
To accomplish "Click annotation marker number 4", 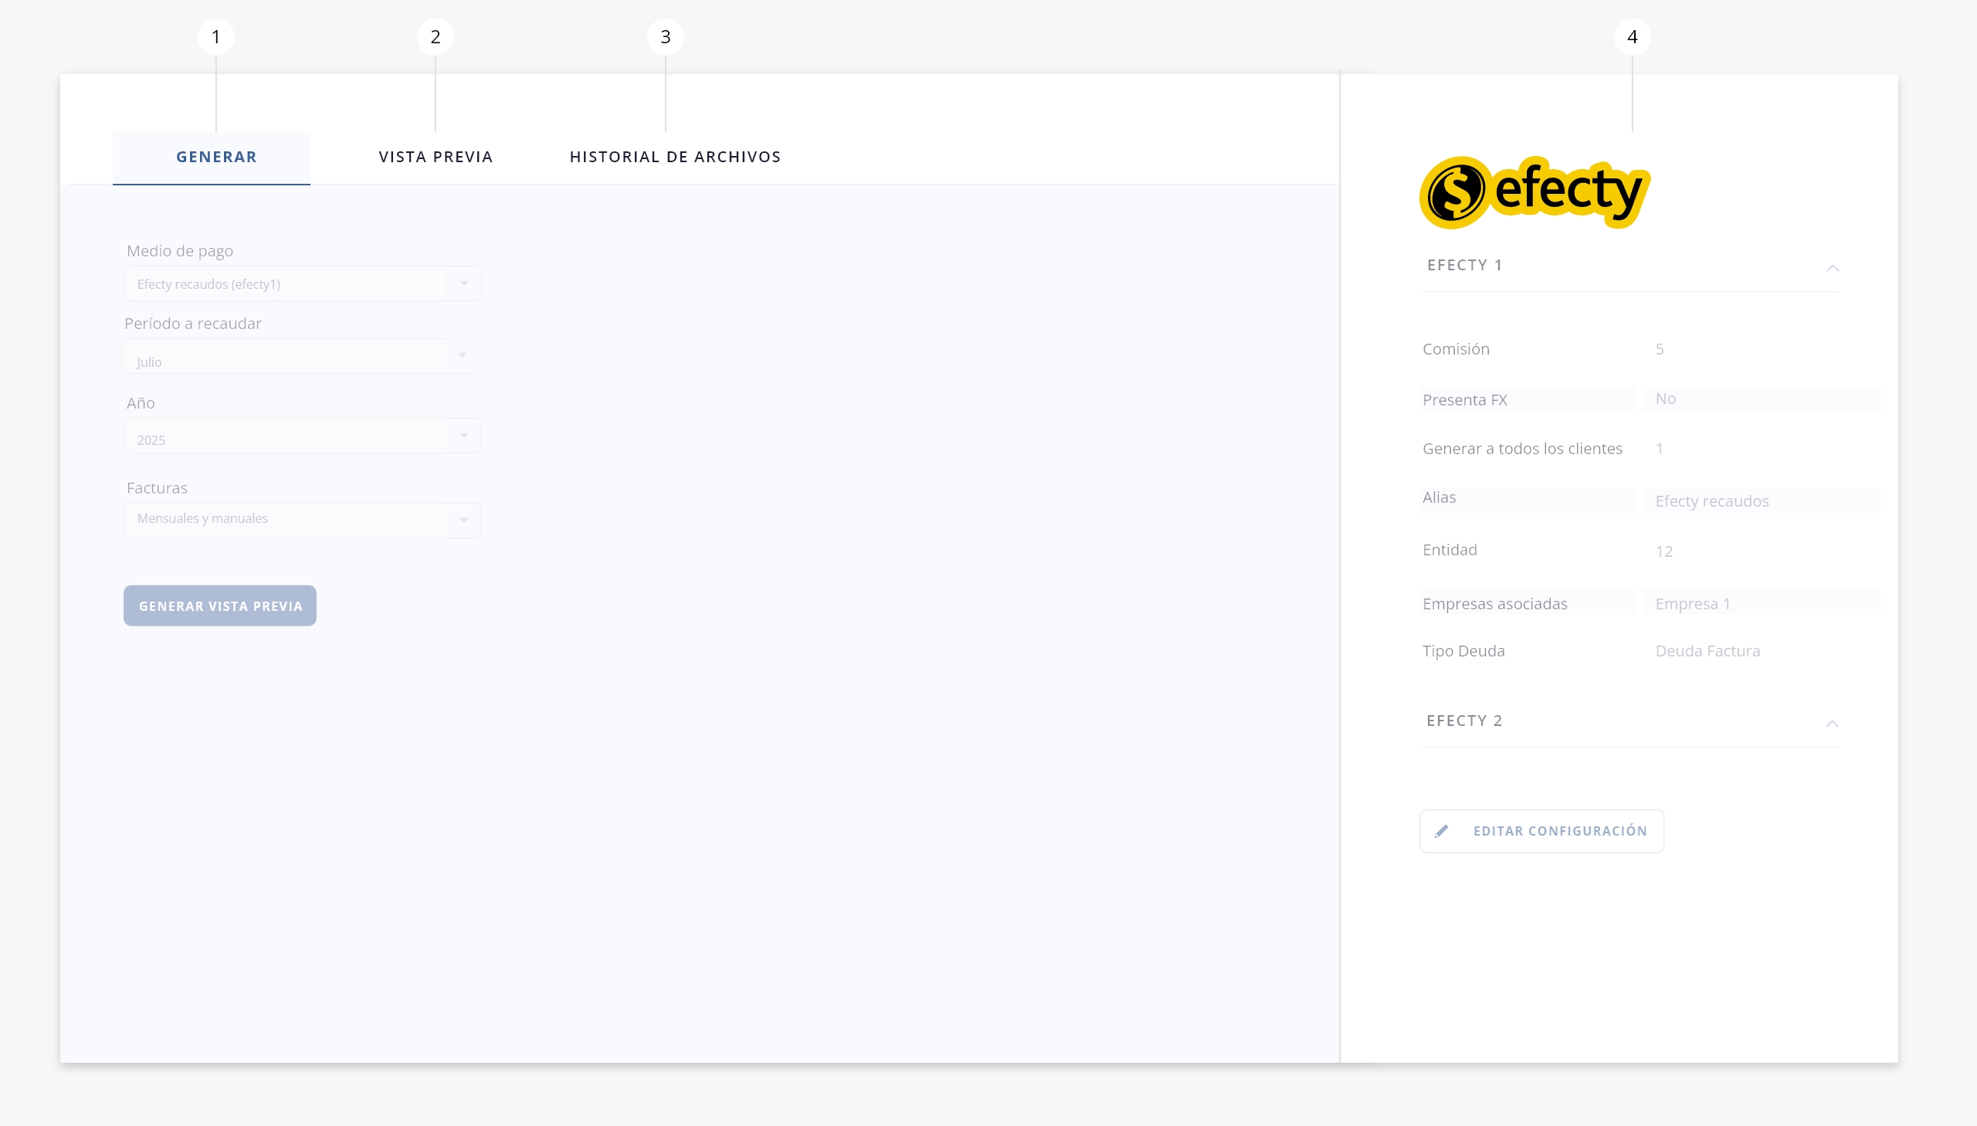I will pos(1631,37).
